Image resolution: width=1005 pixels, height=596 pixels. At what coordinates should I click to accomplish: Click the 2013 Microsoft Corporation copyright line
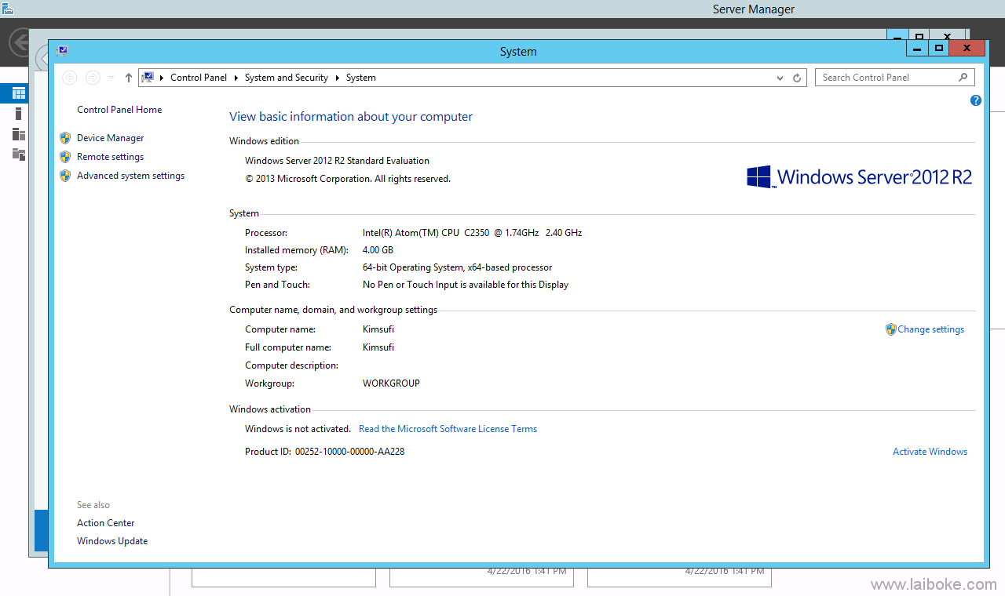click(348, 179)
